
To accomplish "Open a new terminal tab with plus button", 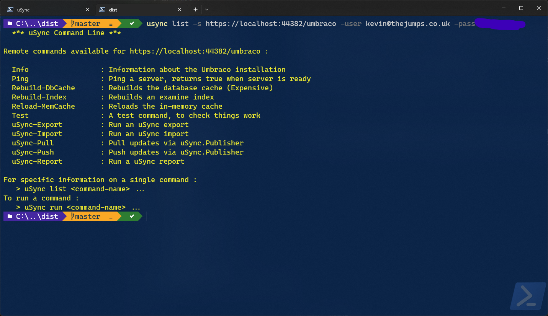I will [x=195, y=9].
